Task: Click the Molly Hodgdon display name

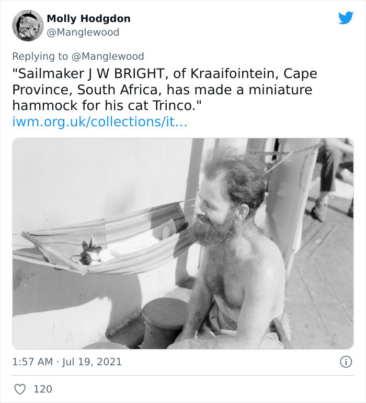Action: pos(88,19)
